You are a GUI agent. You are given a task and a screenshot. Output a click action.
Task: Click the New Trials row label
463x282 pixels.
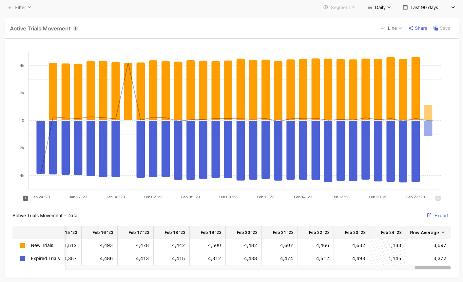42,245
